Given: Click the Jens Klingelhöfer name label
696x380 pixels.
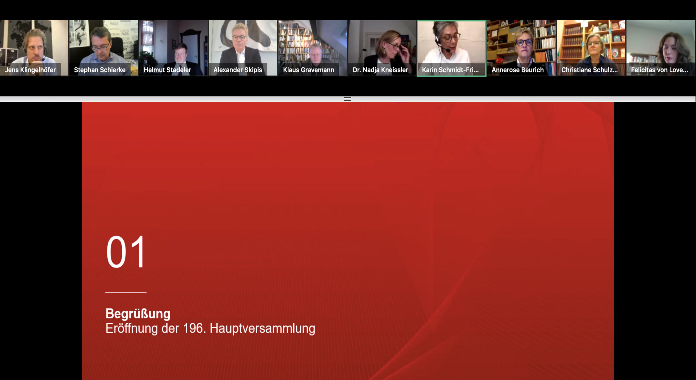Looking at the screenshot, I should pyautogui.click(x=30, y=70).
